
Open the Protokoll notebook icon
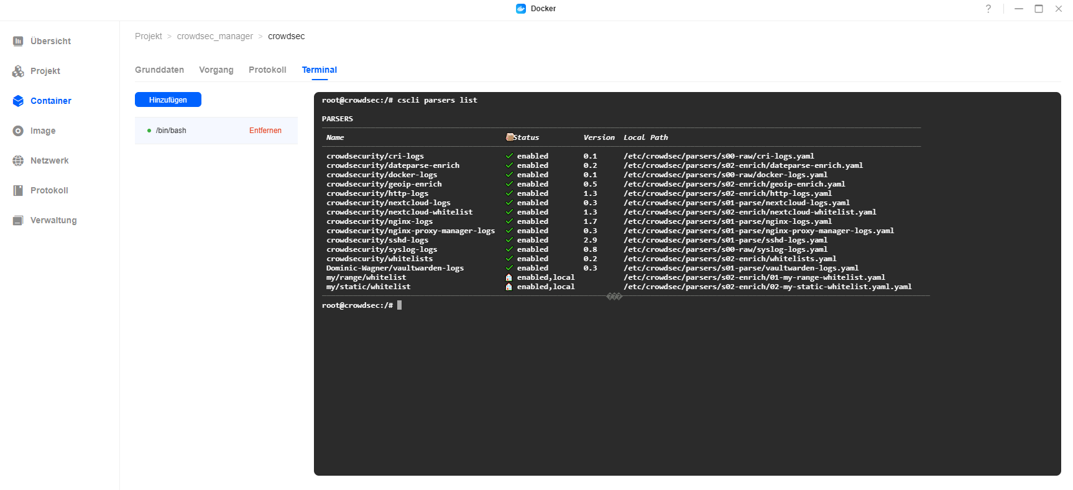tap(18, 190)
